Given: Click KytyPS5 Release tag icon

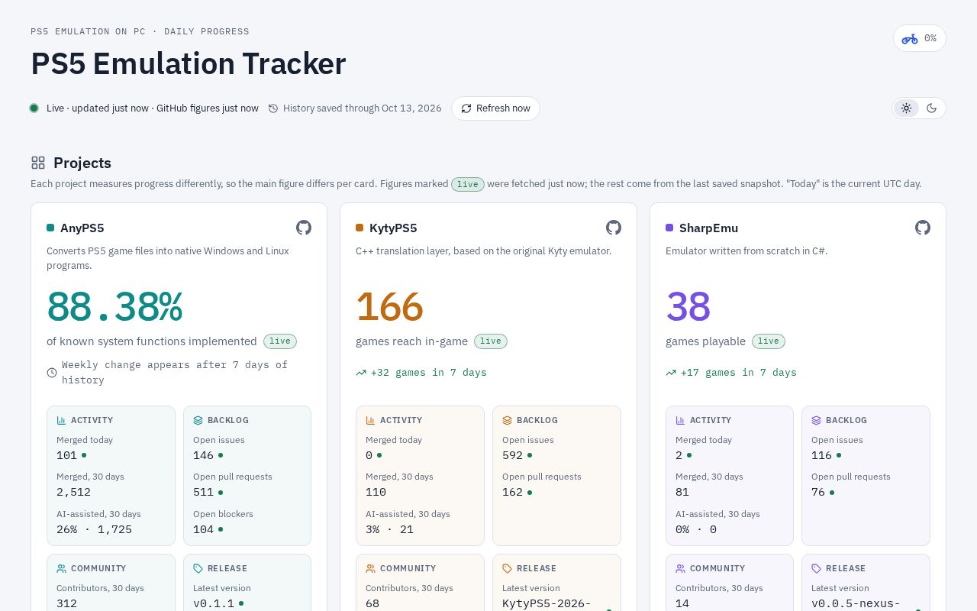Looking at the screenshot, I should [507, 568].
